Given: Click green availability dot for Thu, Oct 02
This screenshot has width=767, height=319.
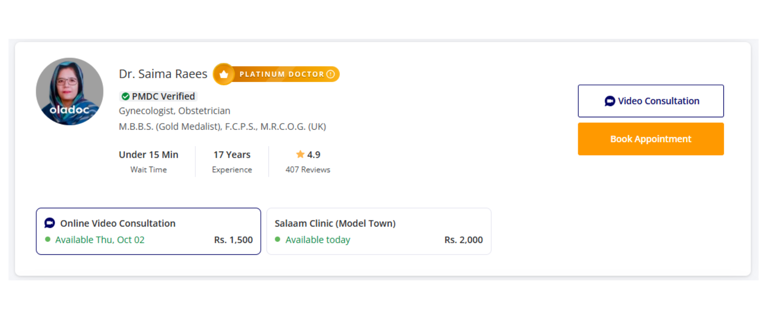Looking at the screenshot, I should click(48, 240).
